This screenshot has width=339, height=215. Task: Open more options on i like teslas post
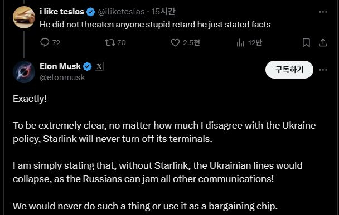323,12
